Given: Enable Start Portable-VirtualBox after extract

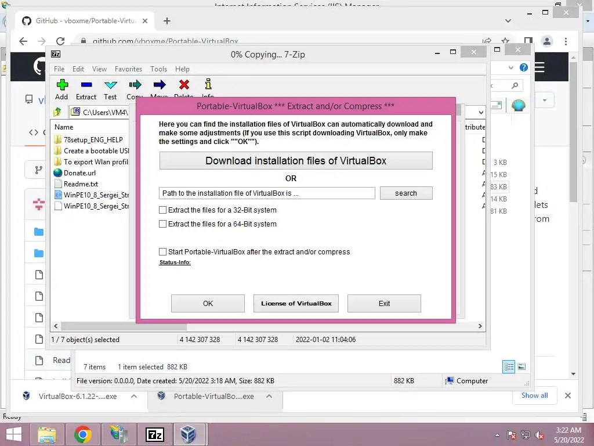Looking at the screenshot, I should [162, 252].
